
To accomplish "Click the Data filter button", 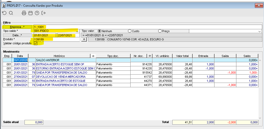I will click(x=17, y=35).
